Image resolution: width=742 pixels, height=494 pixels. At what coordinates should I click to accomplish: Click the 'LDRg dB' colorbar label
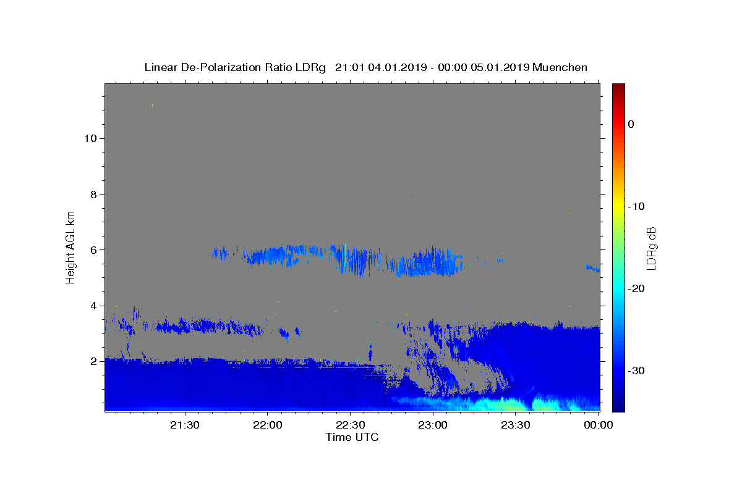coord(650,248)
